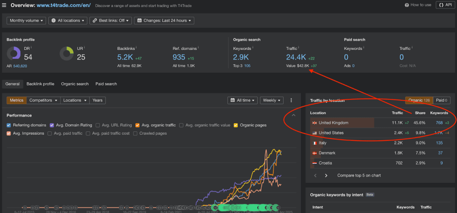Click the info icon next to DR

31,47
